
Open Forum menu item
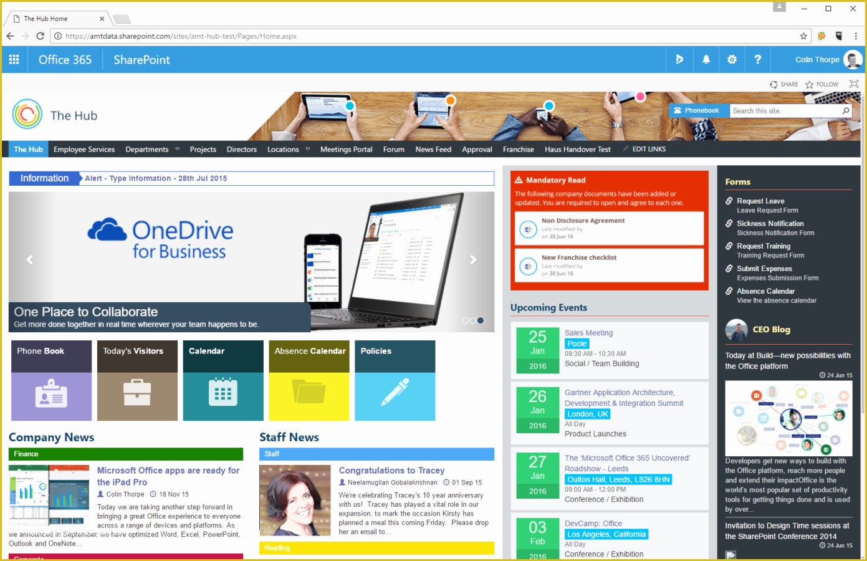coord(394,150)
